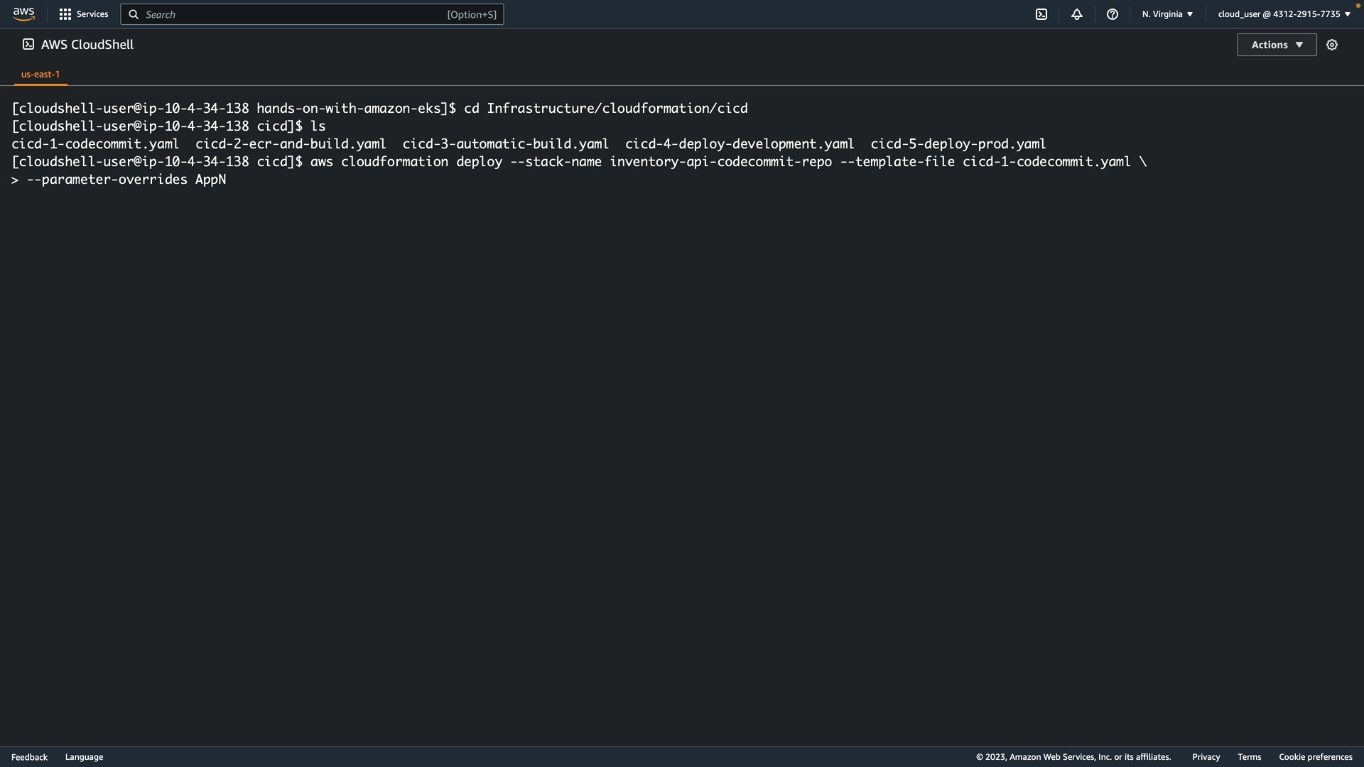Open the Terms link

(x=1249, y=757)
